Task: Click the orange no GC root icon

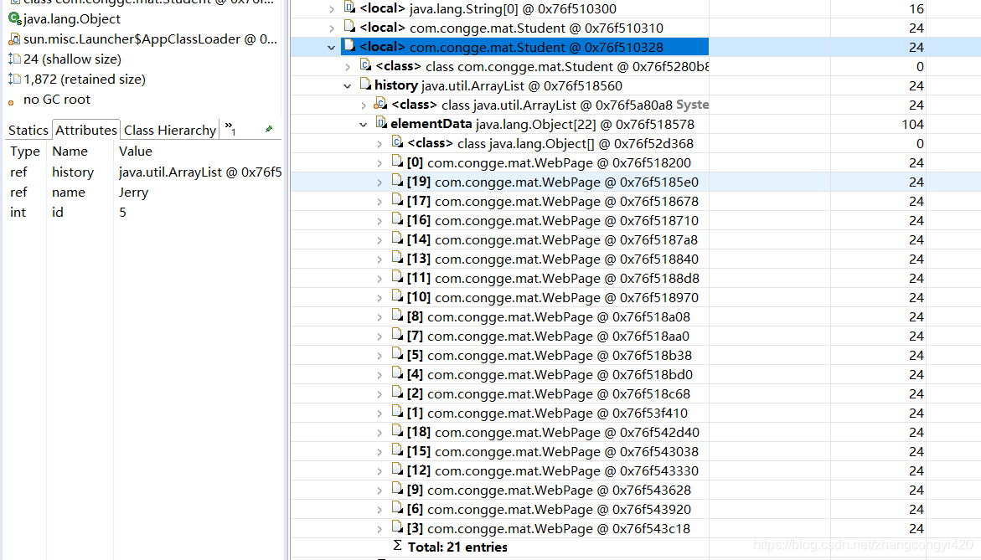Action: [x=11, y=100]
